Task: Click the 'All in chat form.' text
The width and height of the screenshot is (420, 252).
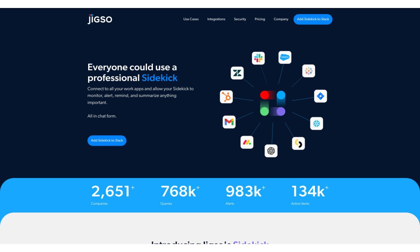Action: coord(102,116)
